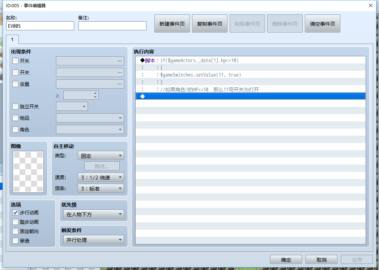The width and height of the screenshot is (379, 270).
Task: Open the second 开关 selector ellipsis field
Action: (x=90, y=73)
